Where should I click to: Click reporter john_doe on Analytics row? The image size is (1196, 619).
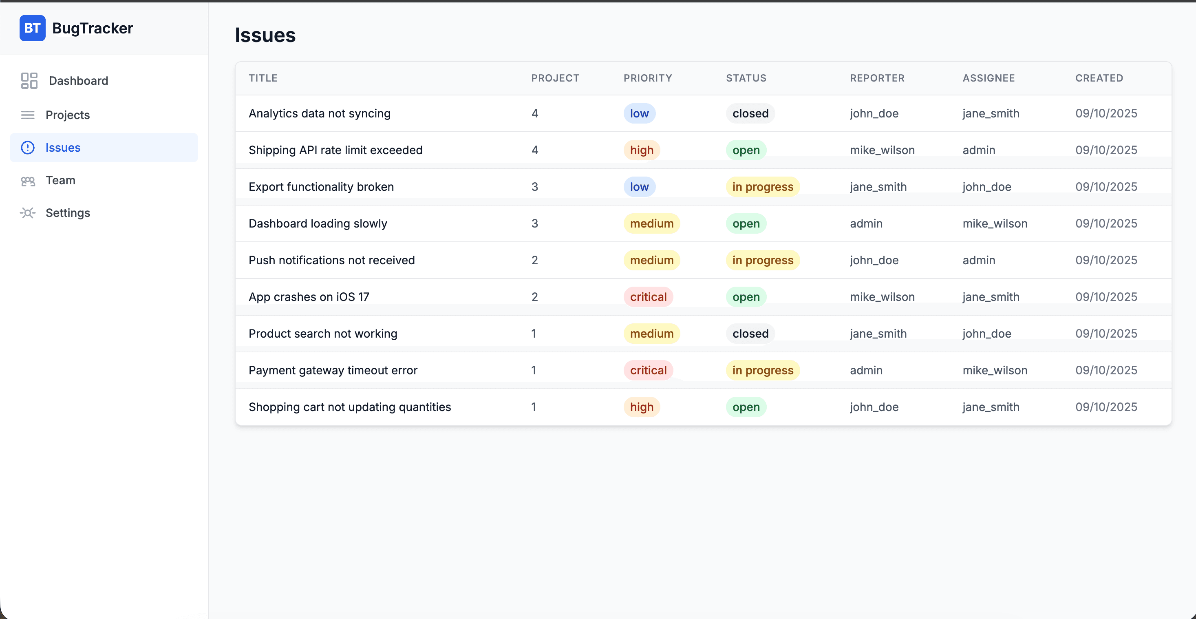click(874, 113)
